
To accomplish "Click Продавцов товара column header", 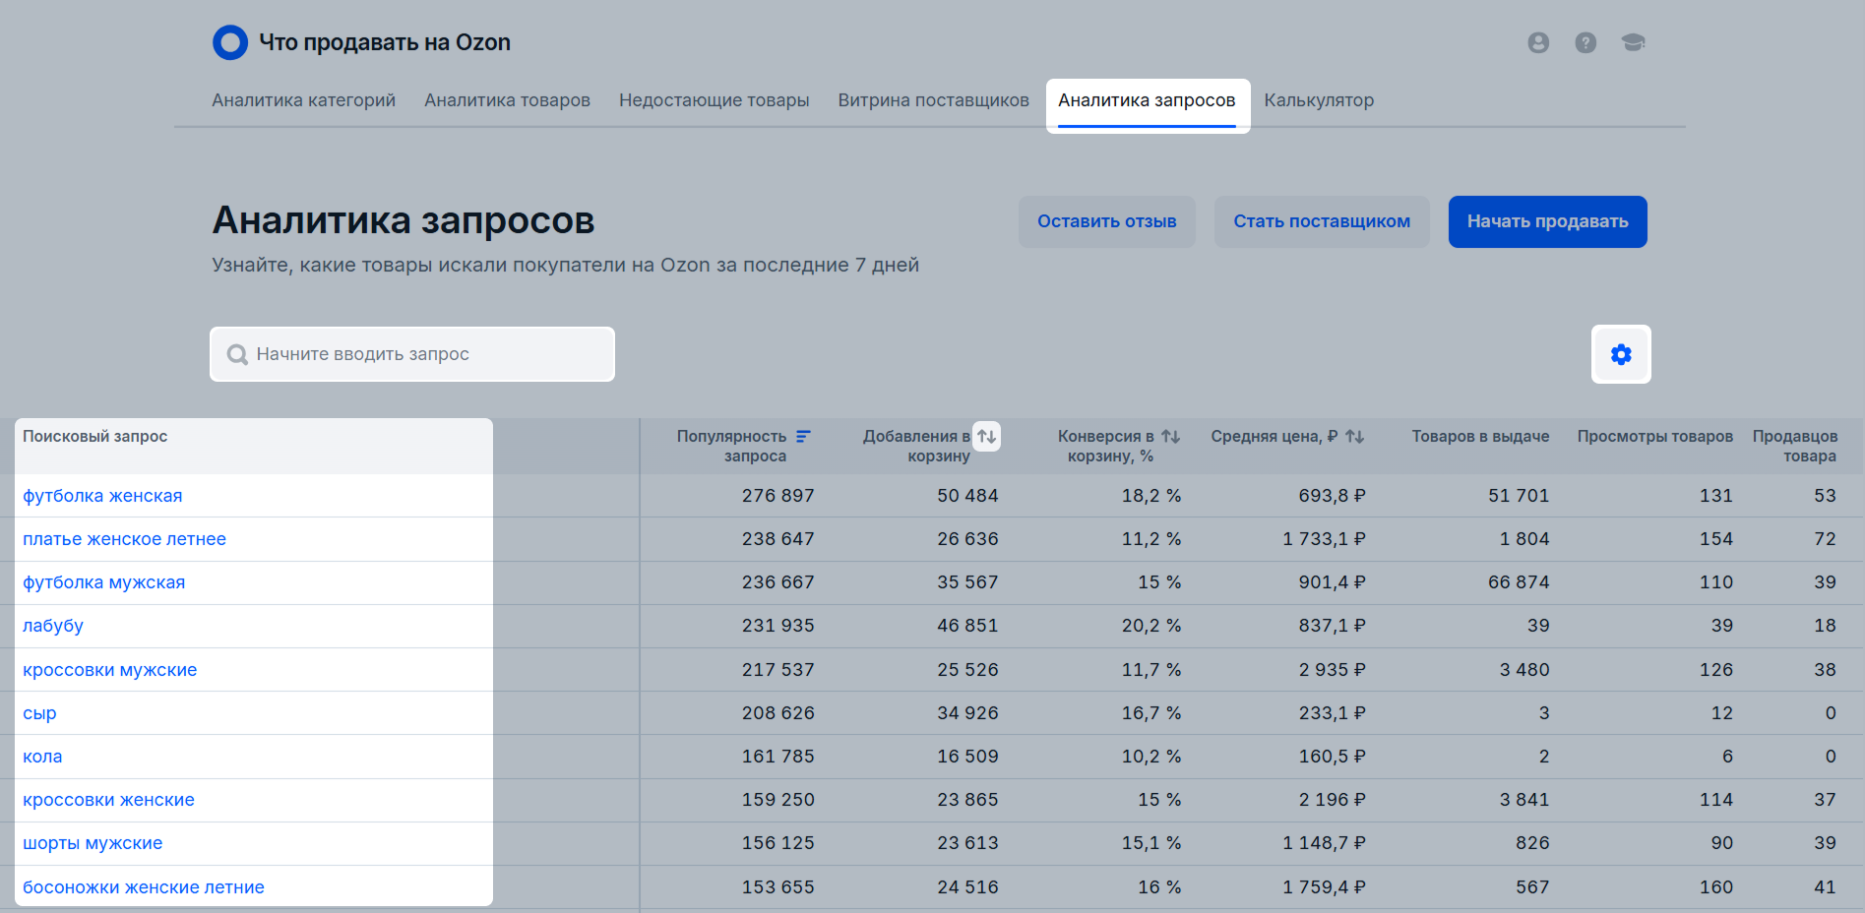I will click(1794, 446).
